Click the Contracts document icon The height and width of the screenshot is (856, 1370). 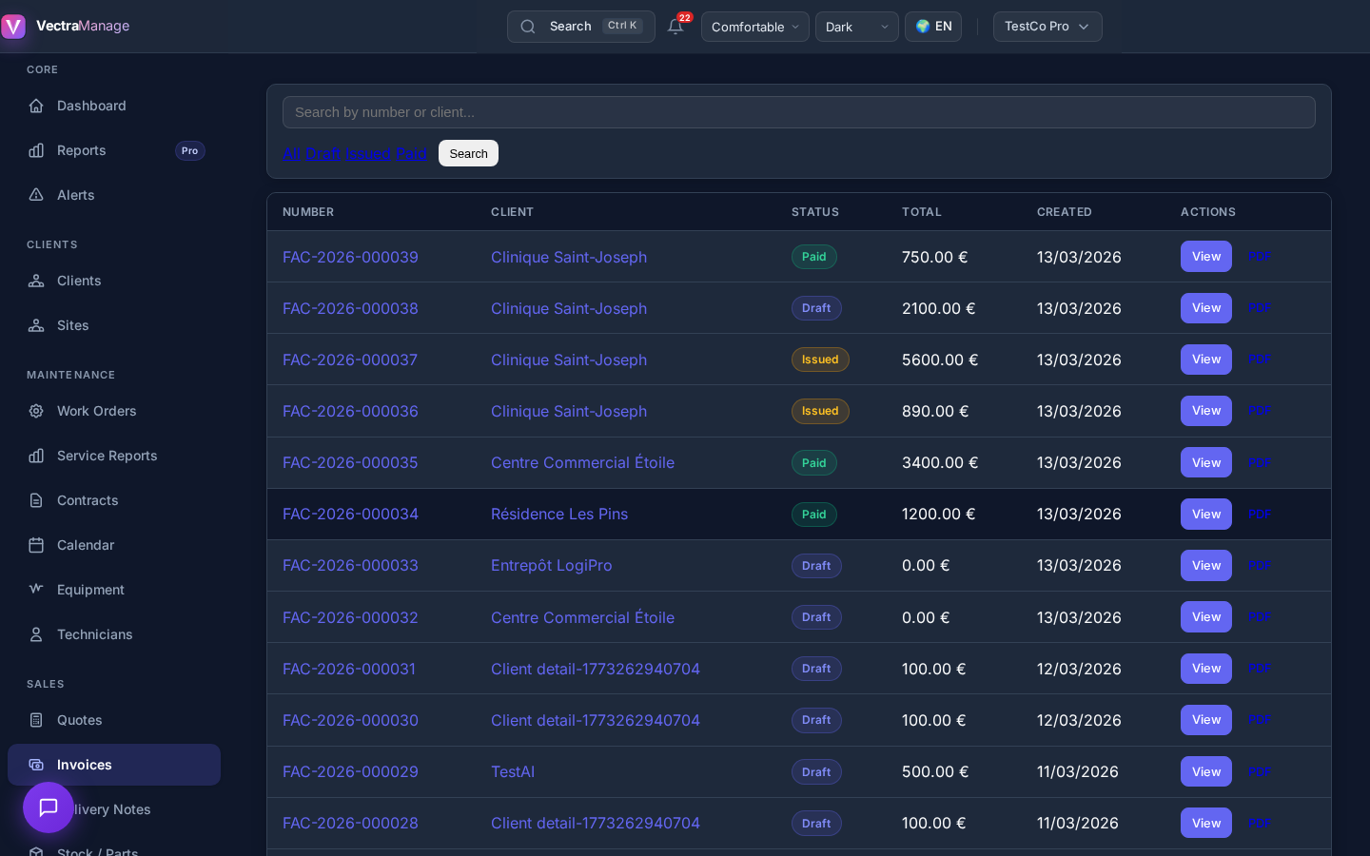pyautogui.click(x=36, y=500)
